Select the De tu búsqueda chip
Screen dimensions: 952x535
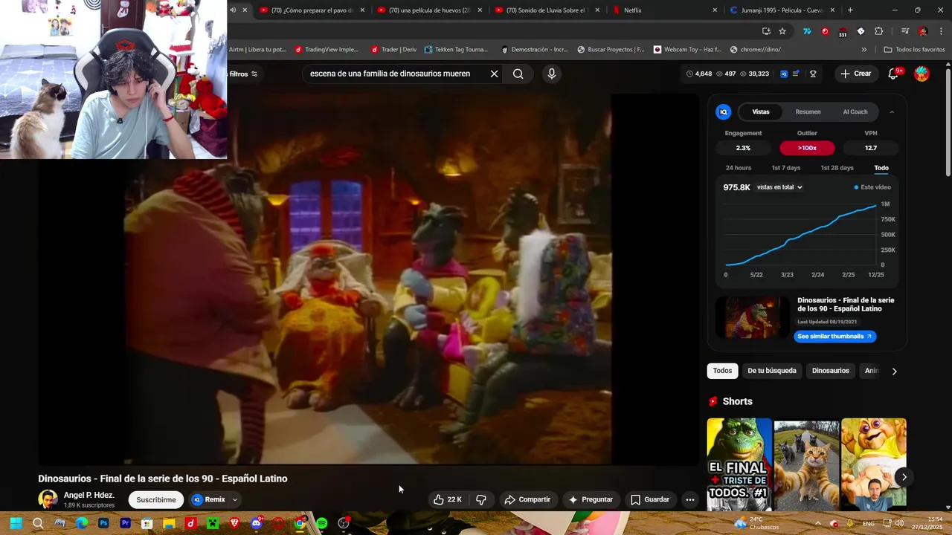[772, 371]
